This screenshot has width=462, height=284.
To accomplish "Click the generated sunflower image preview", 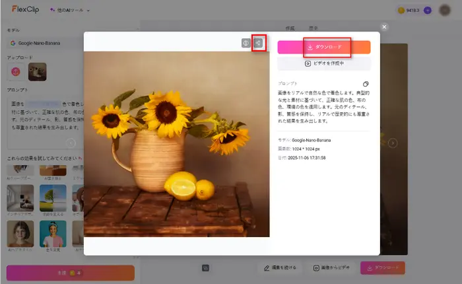I will pyautogui.click(x=176, y=144).
